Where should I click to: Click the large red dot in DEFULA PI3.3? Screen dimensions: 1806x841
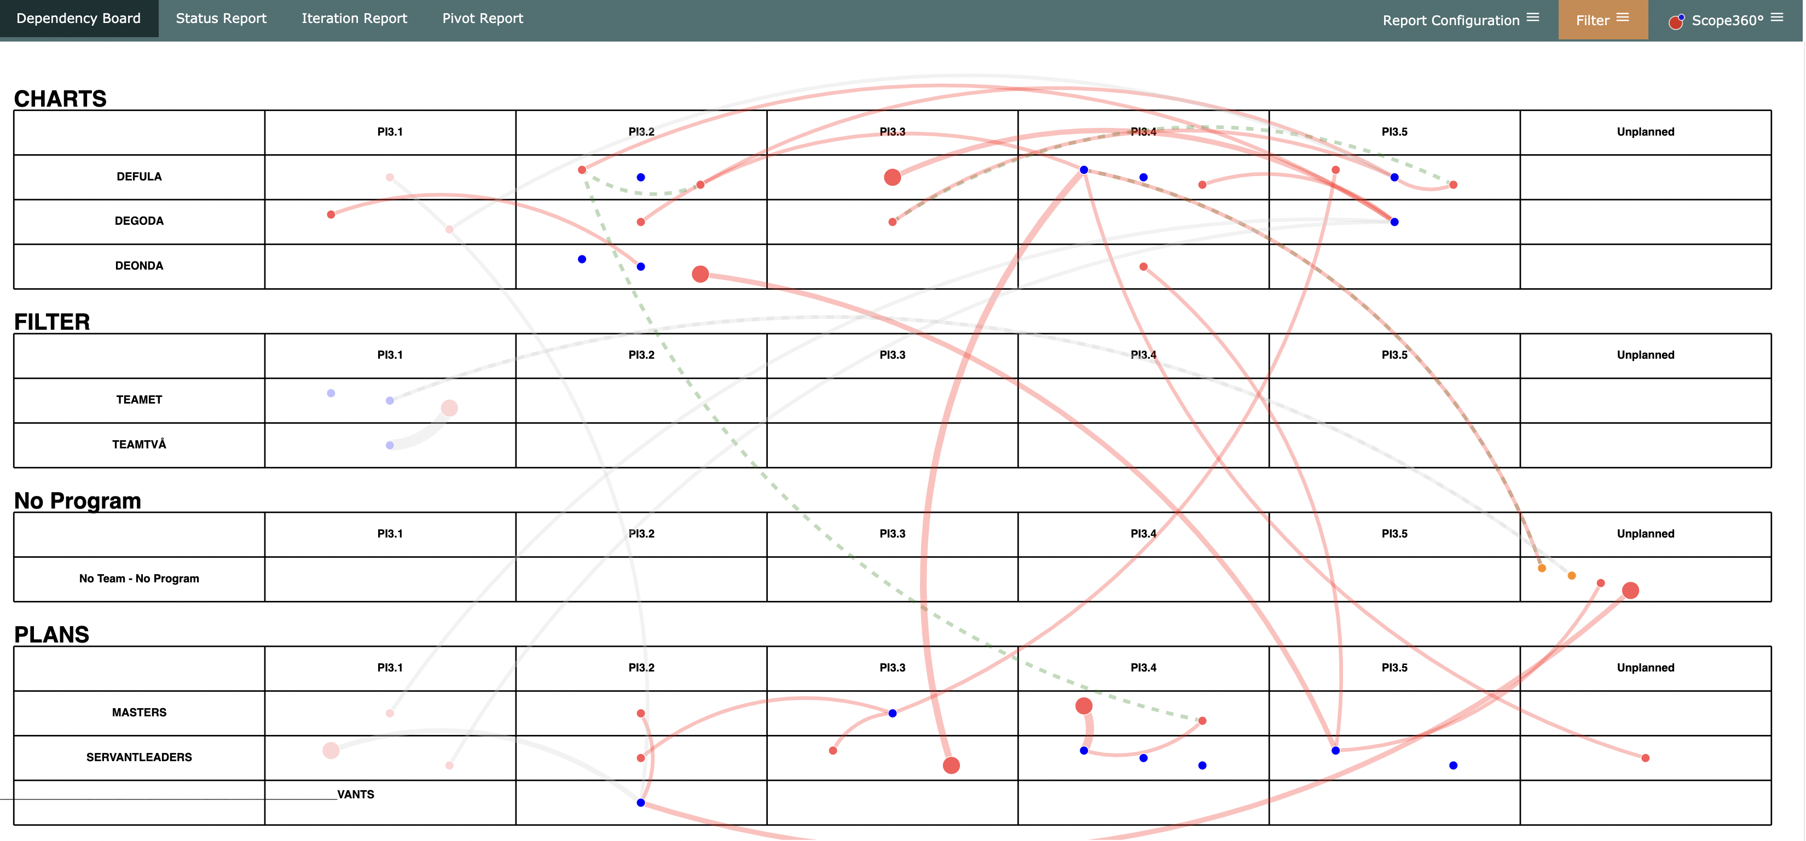pyautogui.click(x=892, y=177)
